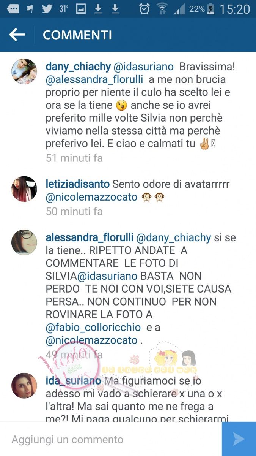
Task: Open the chat bubble notification icon
Action: coord(13,9)
